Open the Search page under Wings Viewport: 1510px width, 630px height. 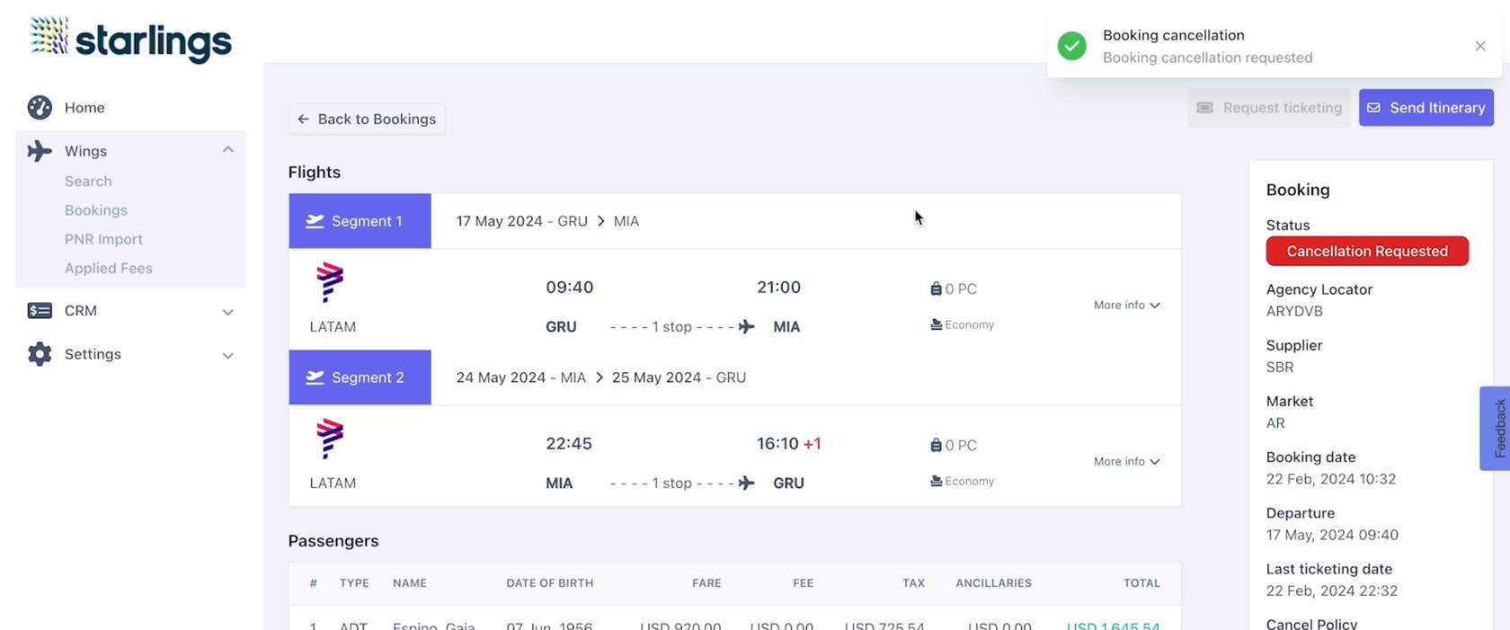click(88, 182)
